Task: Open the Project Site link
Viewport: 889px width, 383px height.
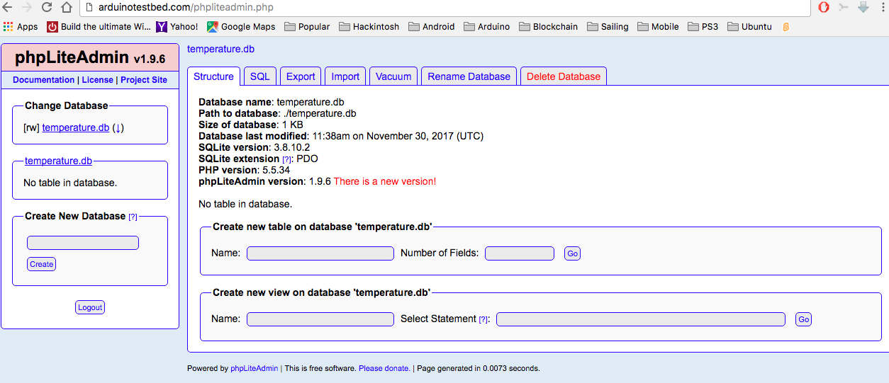Action: (x=144, y=80)
